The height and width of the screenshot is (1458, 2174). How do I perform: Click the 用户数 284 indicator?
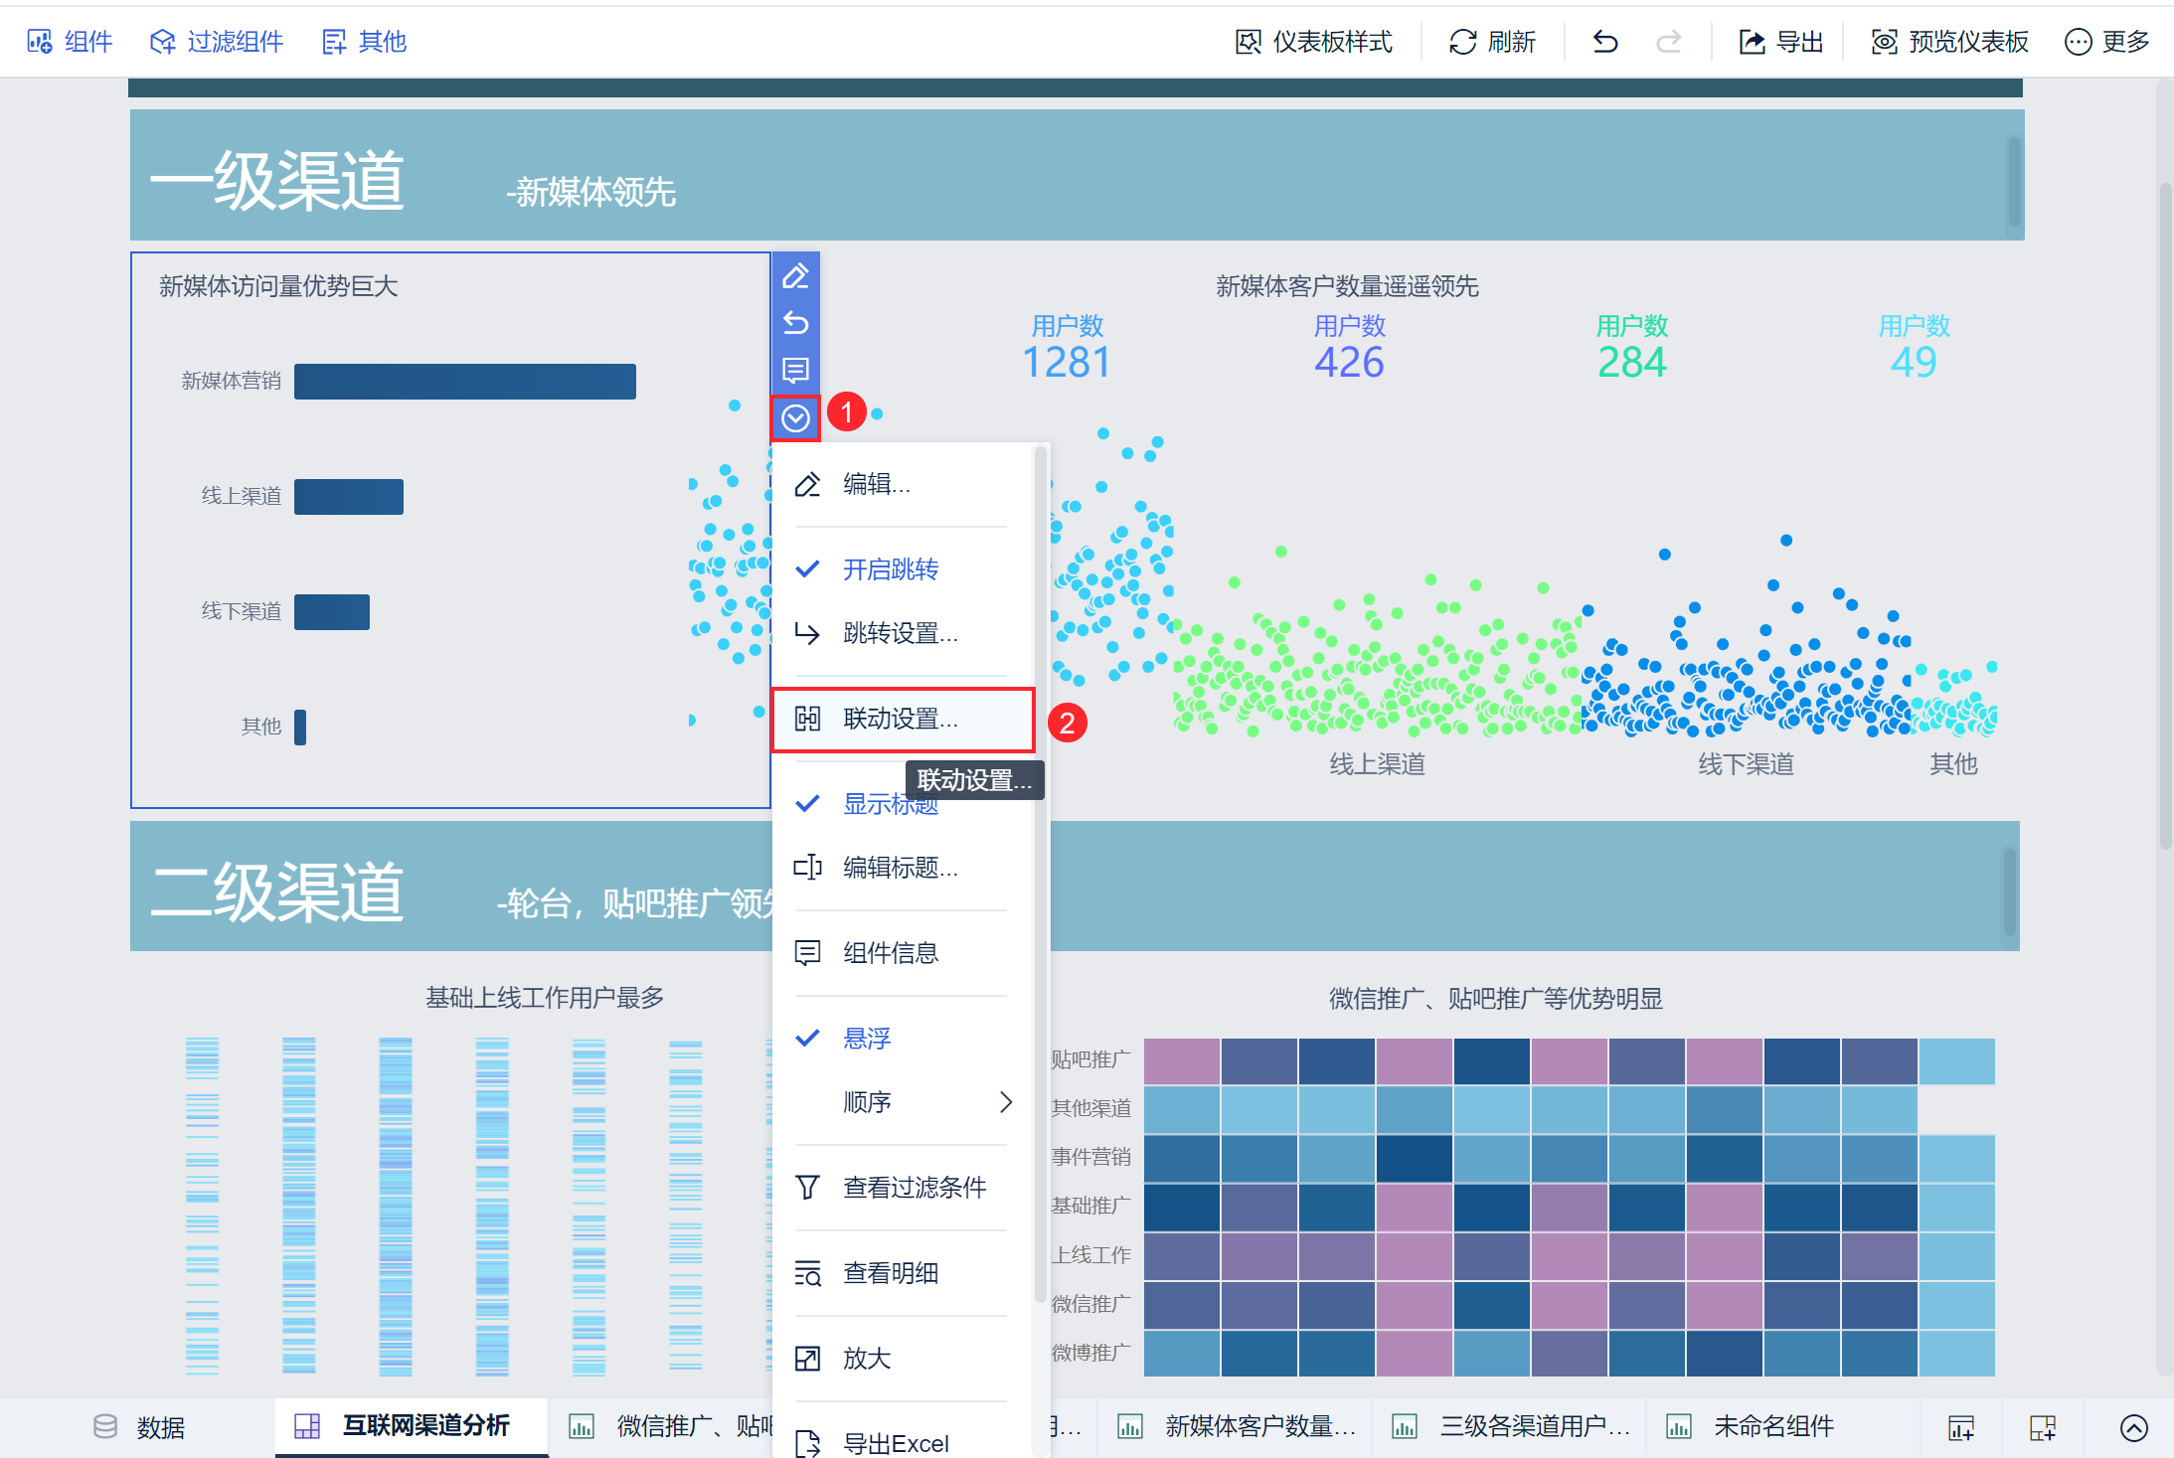pyautogui.click(x=1632, y=348)
